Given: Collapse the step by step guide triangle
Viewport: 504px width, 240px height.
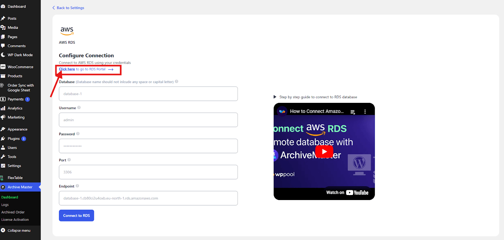Looking at the screenshot, I should [275, 97].
